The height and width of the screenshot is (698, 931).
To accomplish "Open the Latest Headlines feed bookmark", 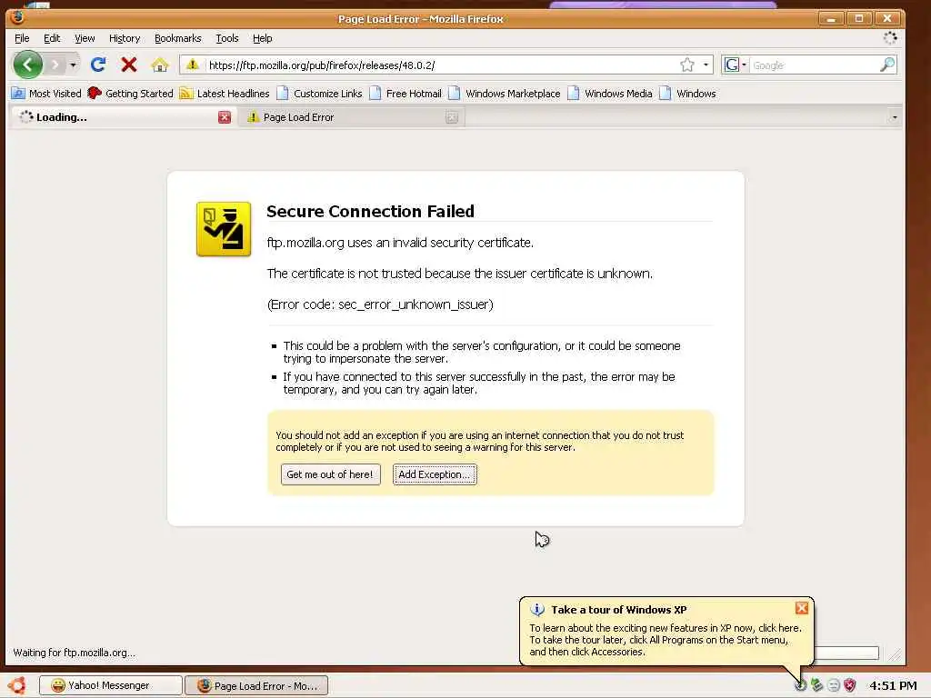I will pyautogui.click(x=224, y=94).
